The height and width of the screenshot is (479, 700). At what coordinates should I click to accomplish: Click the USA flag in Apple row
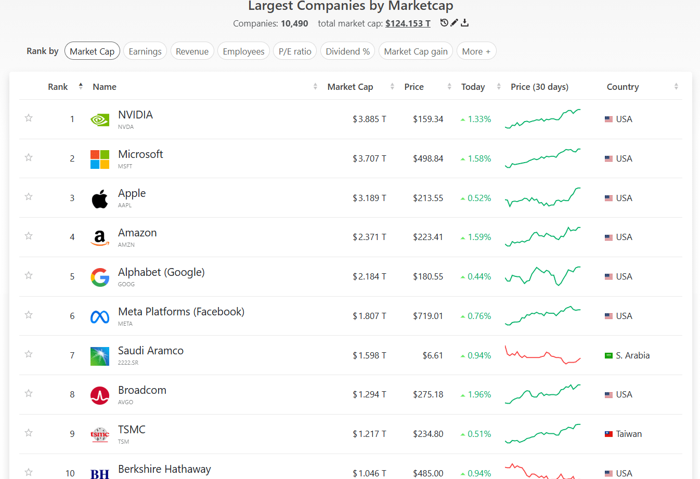click(608, 198)
